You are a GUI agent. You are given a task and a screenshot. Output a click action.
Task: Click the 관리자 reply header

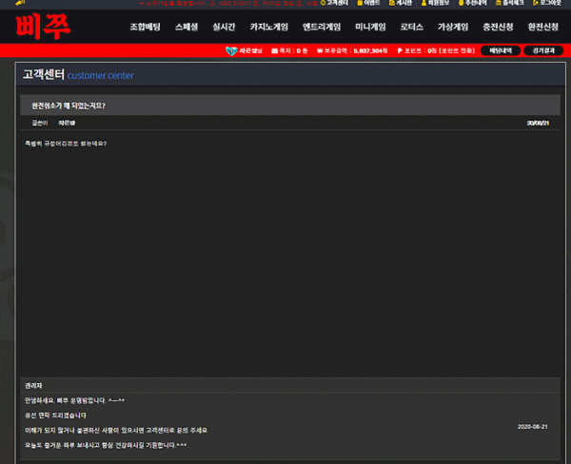[x=33, y=386]
